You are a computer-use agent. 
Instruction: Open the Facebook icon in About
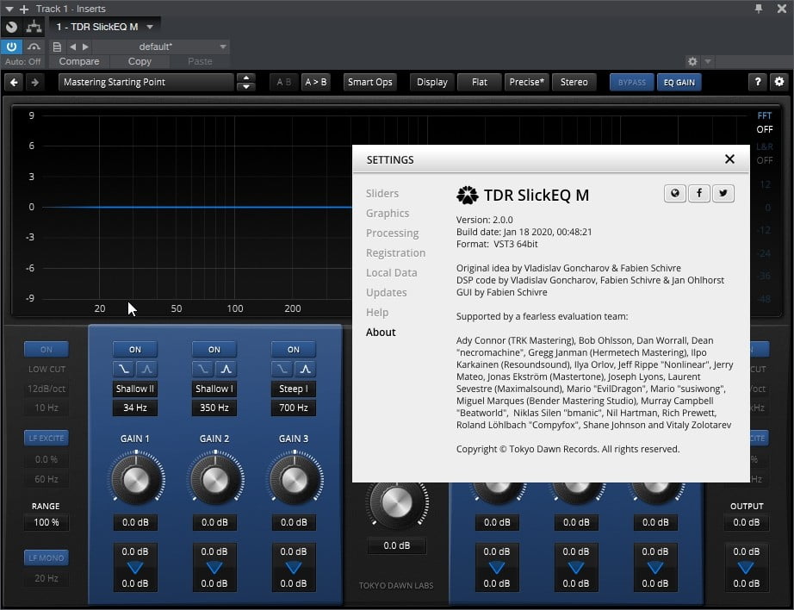click(699, 193)
